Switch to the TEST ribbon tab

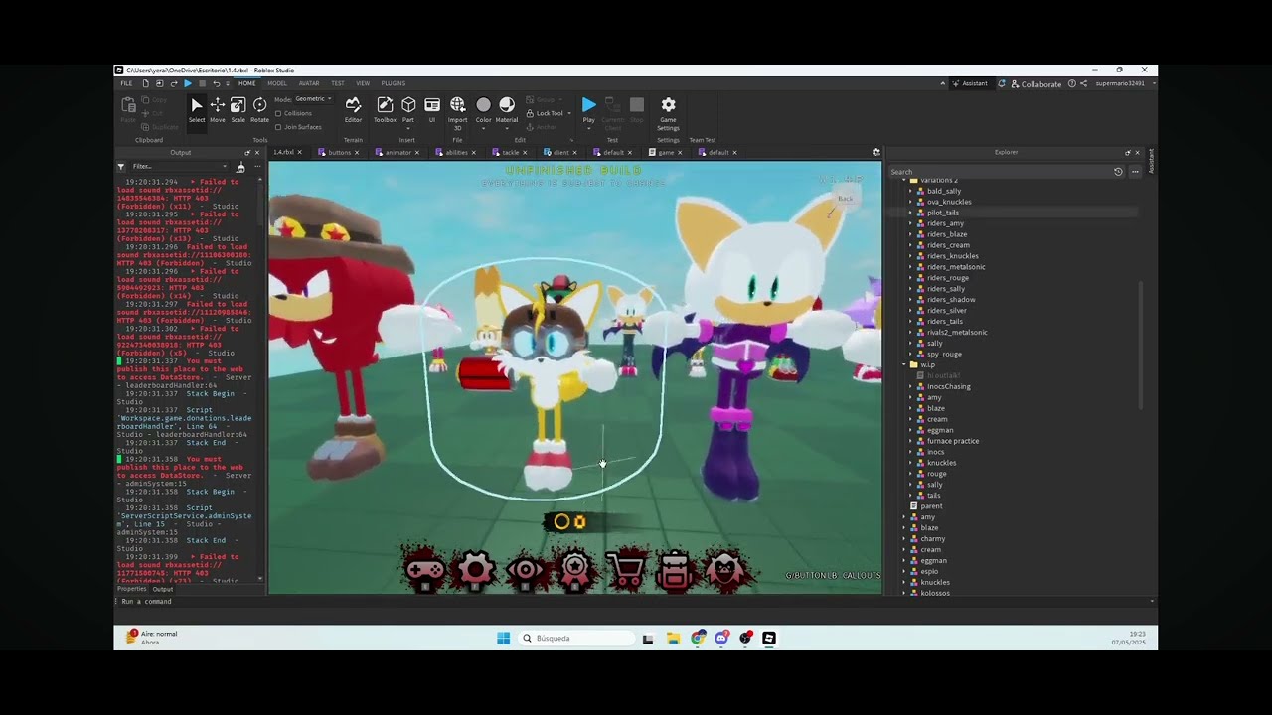pos(338,83)
